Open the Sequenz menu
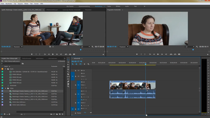This screenshot has height=118, width=210. click(20, 4)
